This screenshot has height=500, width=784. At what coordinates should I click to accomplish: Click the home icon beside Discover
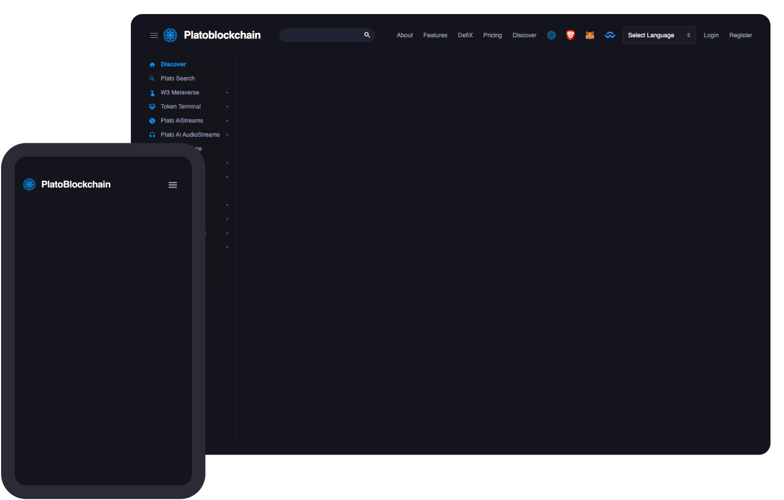click(x=152, y=64)
